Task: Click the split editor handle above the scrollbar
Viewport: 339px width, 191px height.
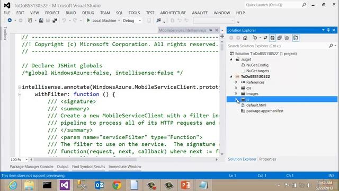Action: [x=222, y=37]
